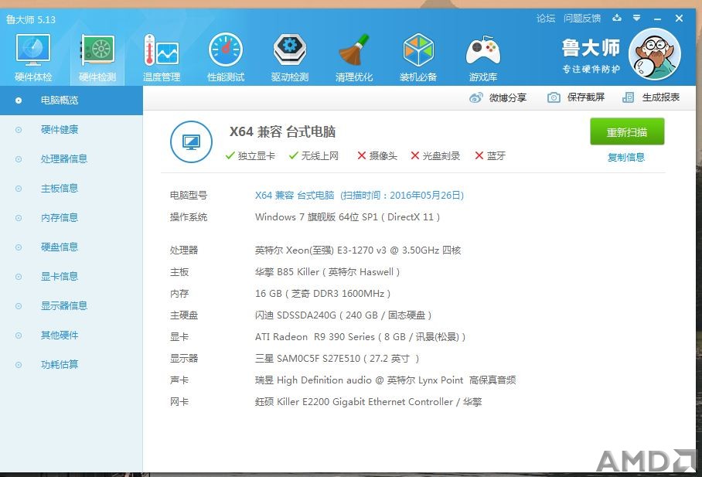
Task: Click 保存截屏 save screenshot text
Action: point(585,97)
